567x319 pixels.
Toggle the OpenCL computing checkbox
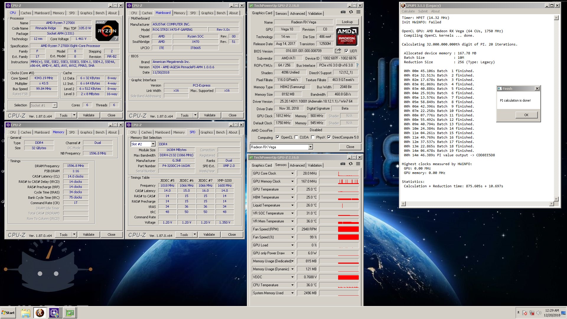[x=278, y=137]
